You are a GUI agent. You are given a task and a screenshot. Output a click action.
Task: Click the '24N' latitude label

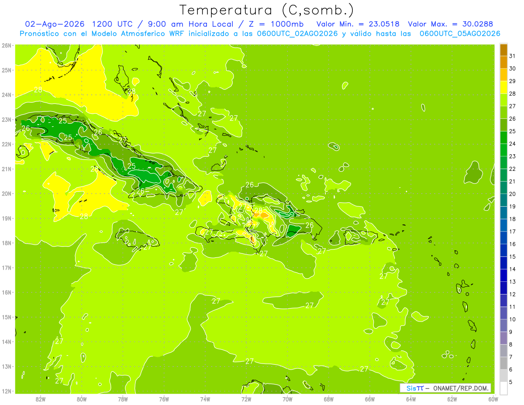[x=7, y=95]
